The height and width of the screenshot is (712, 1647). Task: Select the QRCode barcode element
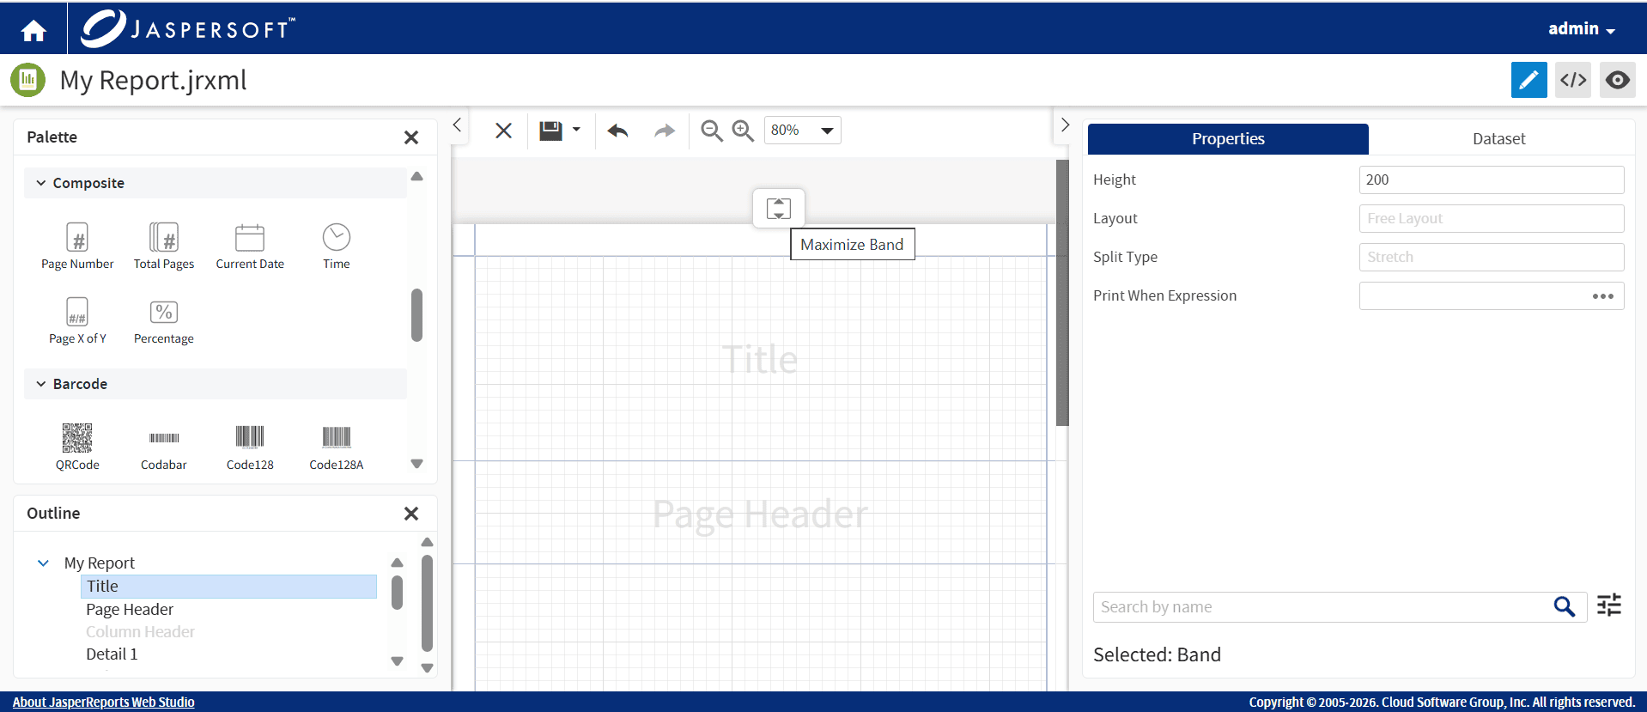pos(77,447)
